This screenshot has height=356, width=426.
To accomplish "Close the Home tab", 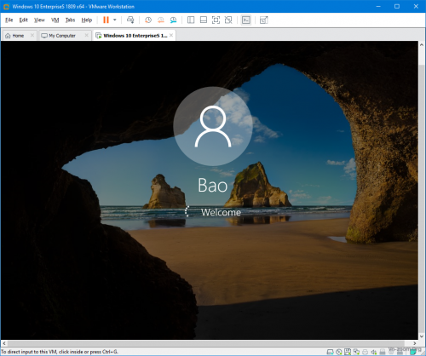I will pyautogui.click(x=32, y=35).
